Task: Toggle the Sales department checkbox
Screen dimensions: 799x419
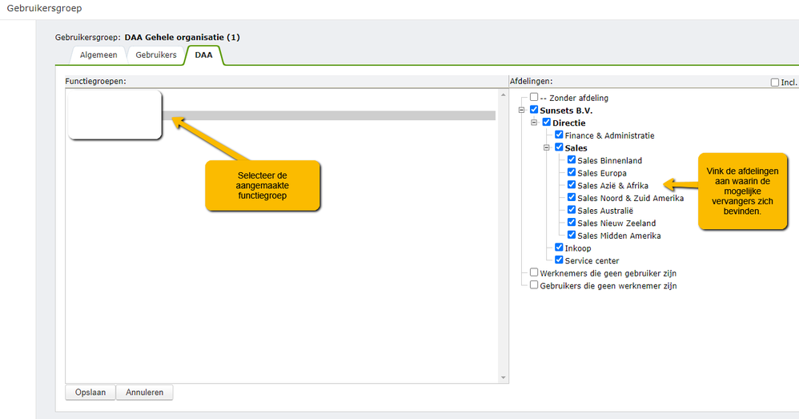Action: click(559, 147)
